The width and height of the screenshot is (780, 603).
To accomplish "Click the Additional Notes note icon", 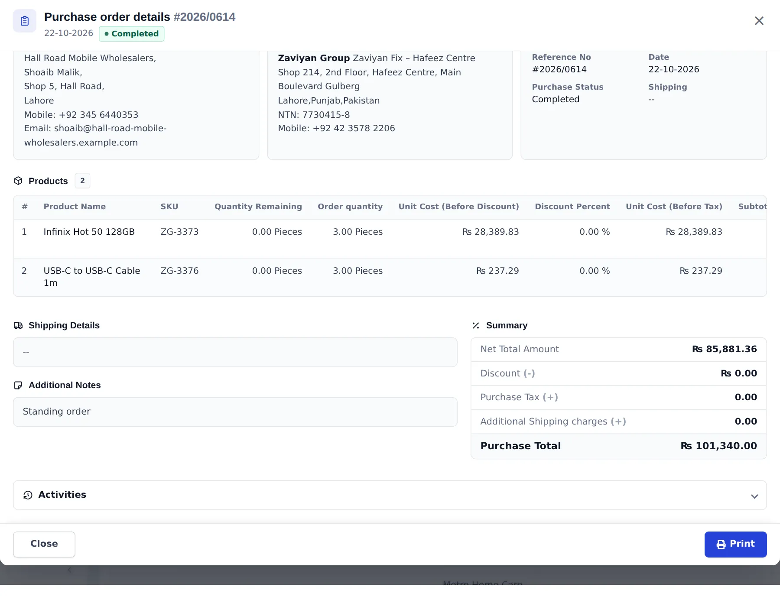I will [18, 385].
